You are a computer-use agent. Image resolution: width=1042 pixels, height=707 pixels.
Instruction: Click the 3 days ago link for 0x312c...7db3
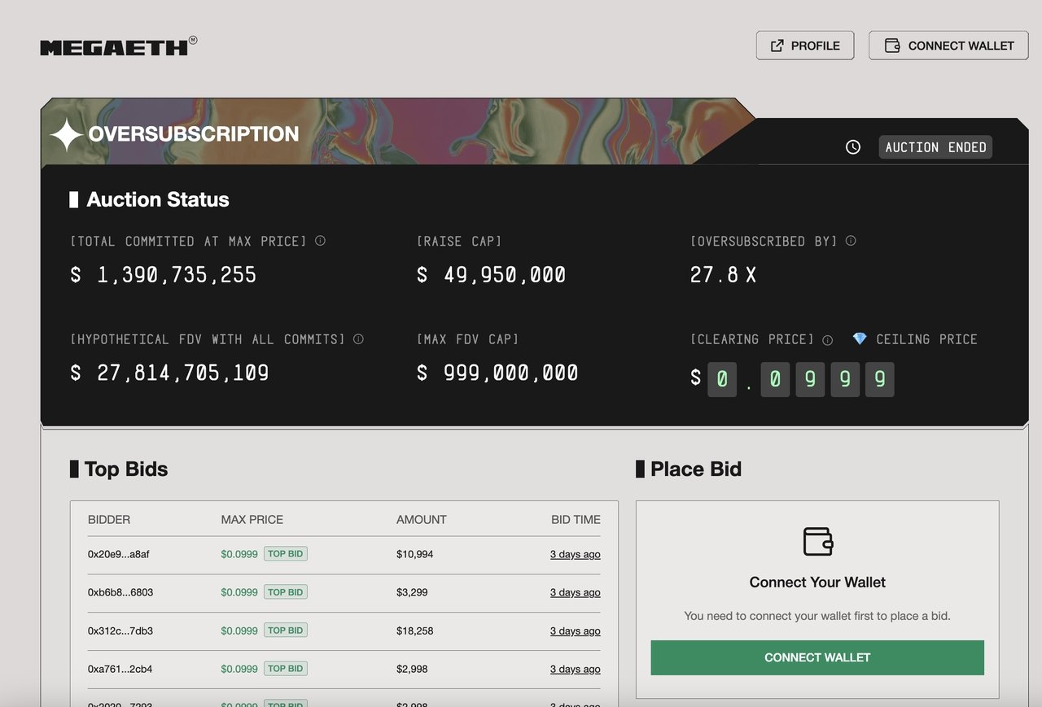(x=575, y=631)
